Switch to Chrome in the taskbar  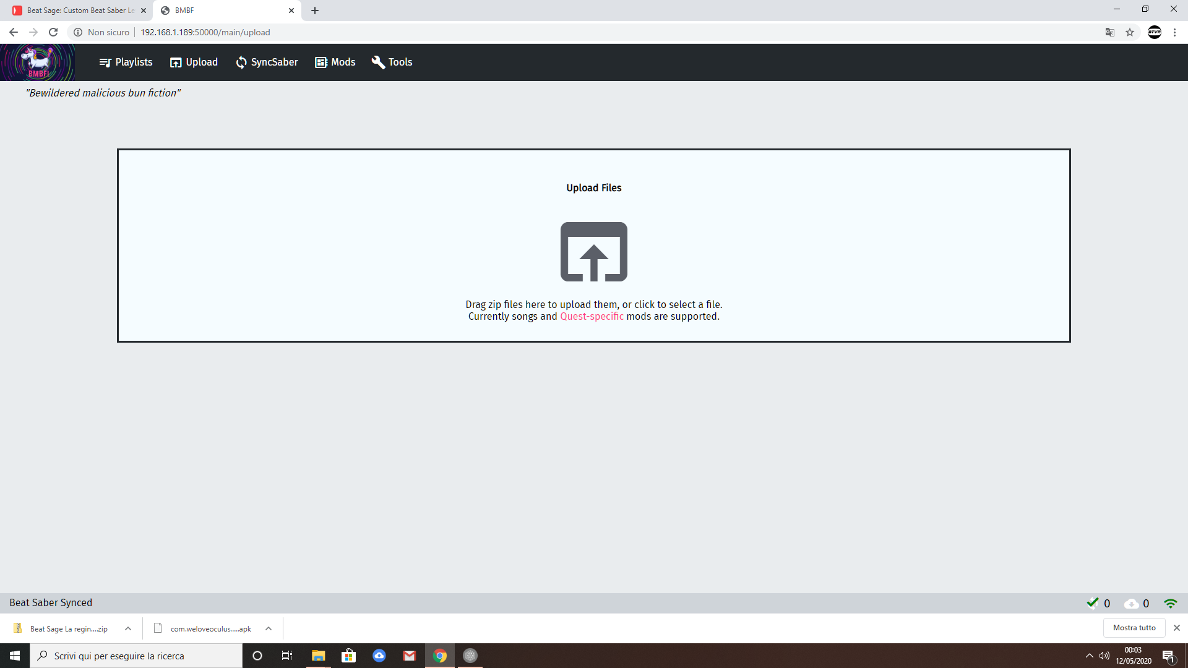[x=440, y=656]
